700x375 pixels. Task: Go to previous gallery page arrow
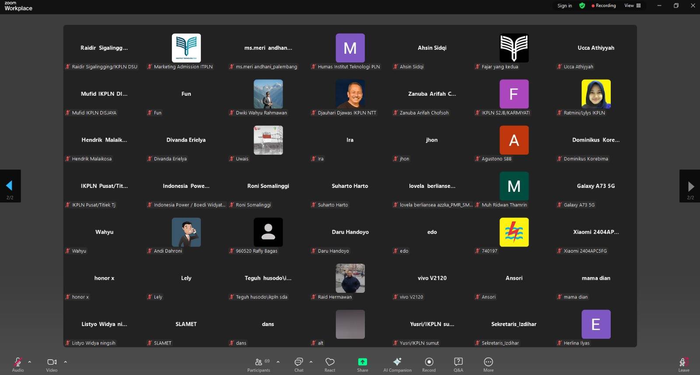(x=9, y=186)
